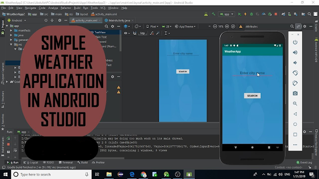Run the app with green play icon
The height and width of the screenshot is (179, 319).
click(x=239, y=14)
